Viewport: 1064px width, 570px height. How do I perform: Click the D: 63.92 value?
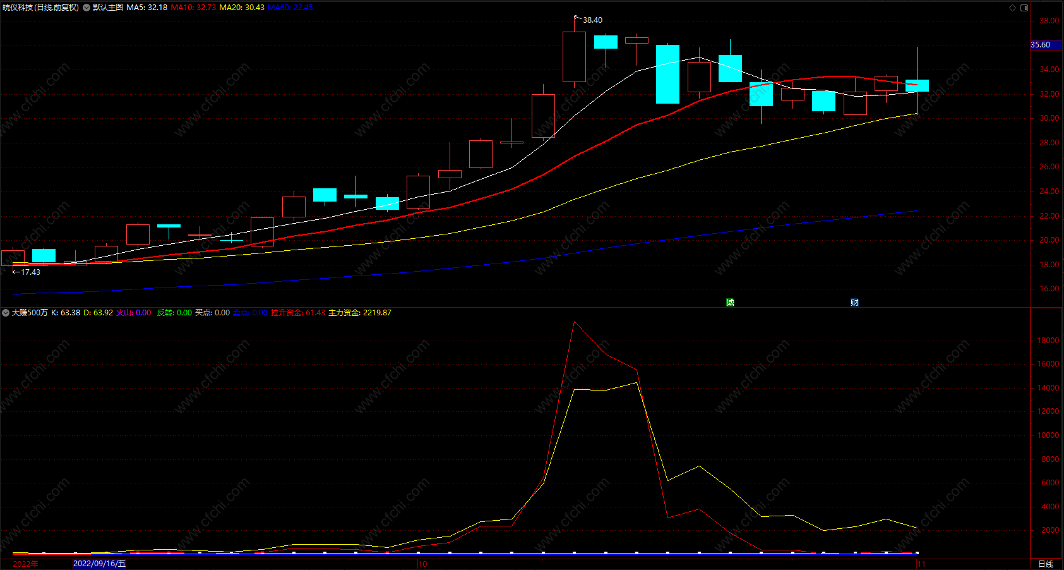99,313
